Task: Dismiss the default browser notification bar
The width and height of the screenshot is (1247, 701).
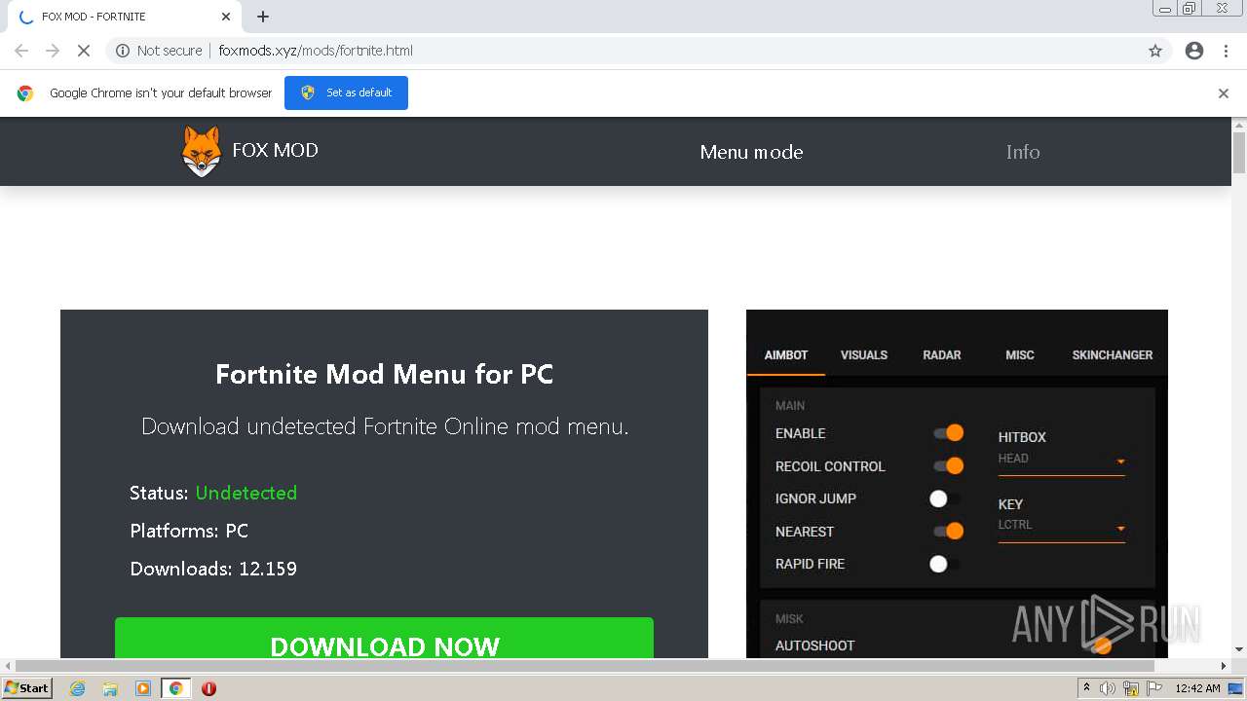Action: pos(1224,93)
